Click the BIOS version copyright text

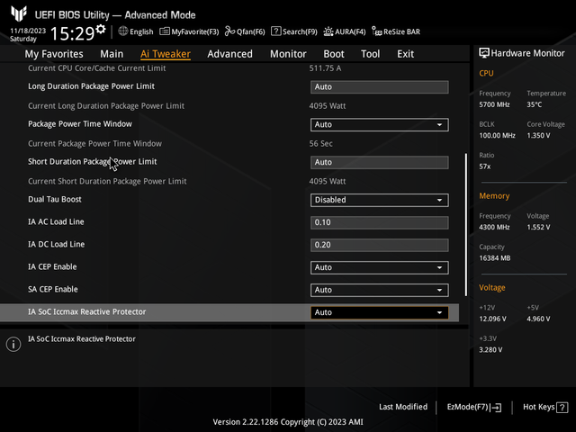(x=288, y=422)
